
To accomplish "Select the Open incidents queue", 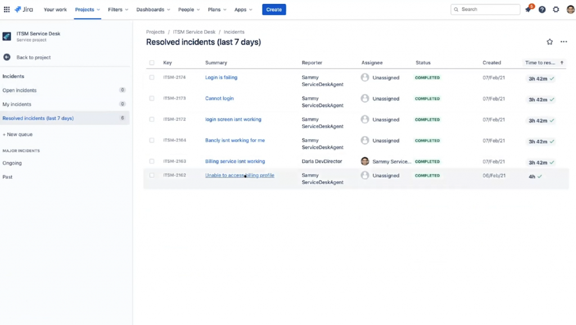I will (64, 91).
